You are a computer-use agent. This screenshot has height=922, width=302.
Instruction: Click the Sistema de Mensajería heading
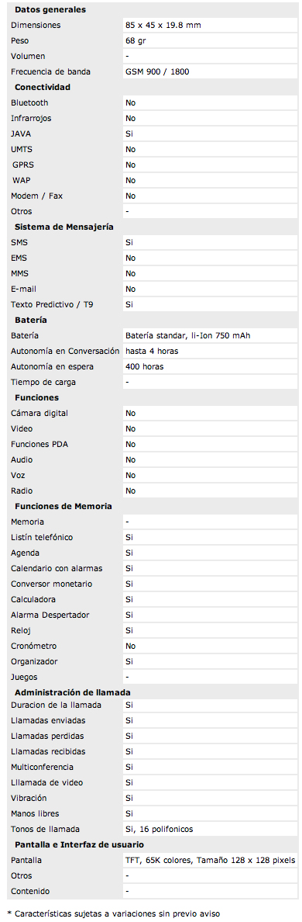64,227
